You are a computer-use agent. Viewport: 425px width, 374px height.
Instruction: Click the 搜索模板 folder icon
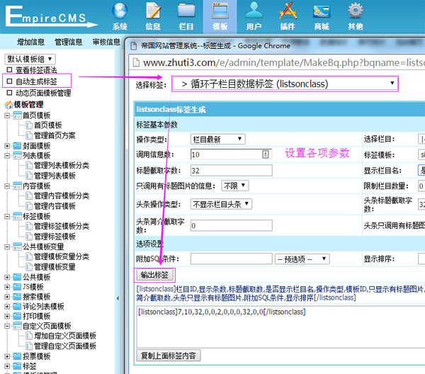click(17, 297)
